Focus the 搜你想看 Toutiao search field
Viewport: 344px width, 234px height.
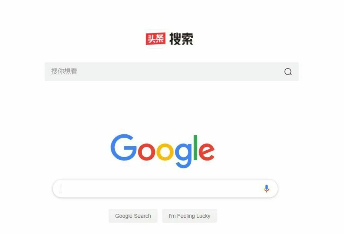coord(171,72)
